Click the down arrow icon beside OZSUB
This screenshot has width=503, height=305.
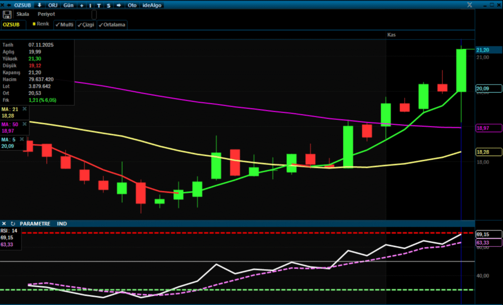(x=39, y=5)
